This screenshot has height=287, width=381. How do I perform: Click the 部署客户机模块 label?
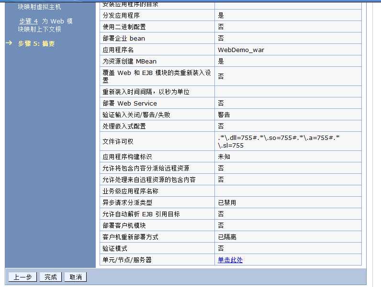coord(124,225)
